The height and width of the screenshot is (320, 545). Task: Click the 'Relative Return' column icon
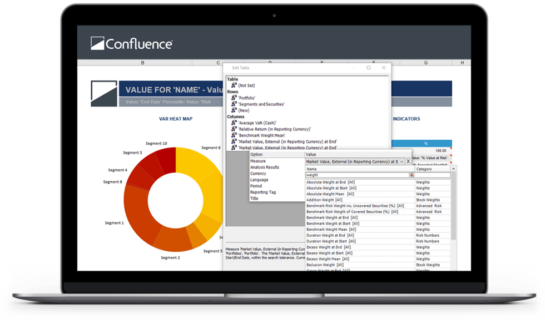click(234, 129)
